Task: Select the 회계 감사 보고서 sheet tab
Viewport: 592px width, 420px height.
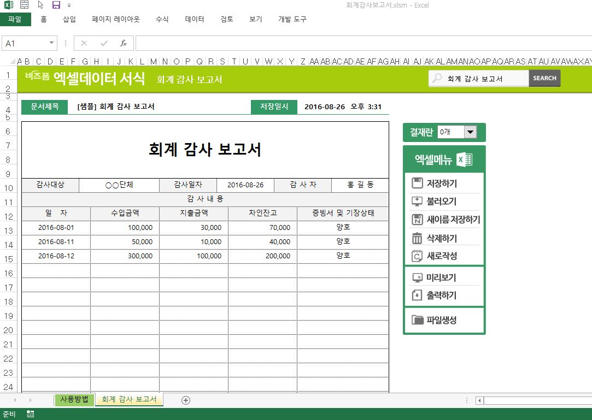Action: pos(129,399)
